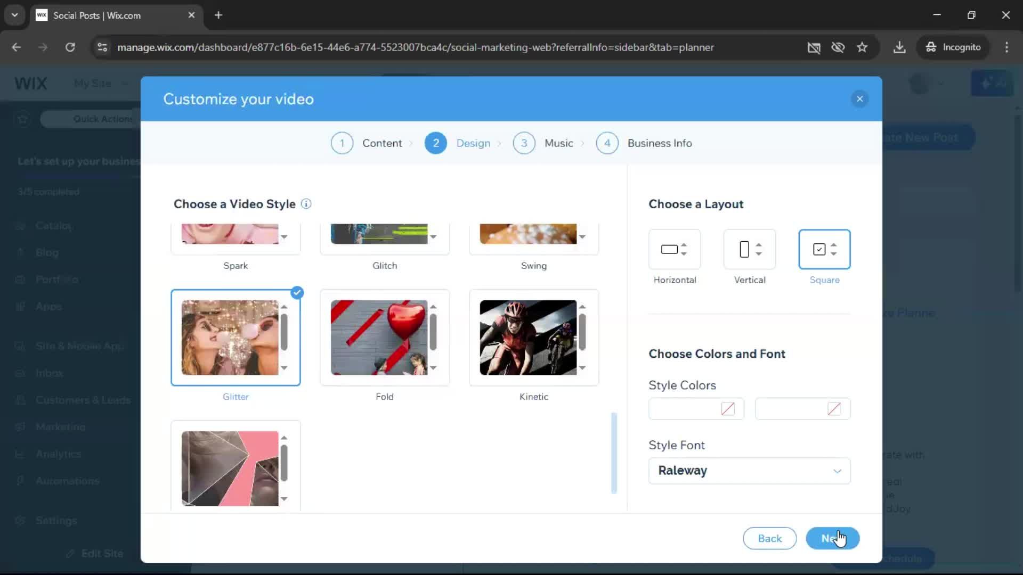The image size is (1023, 575).
Task: Click the Next button
Action: click(832, 538)
